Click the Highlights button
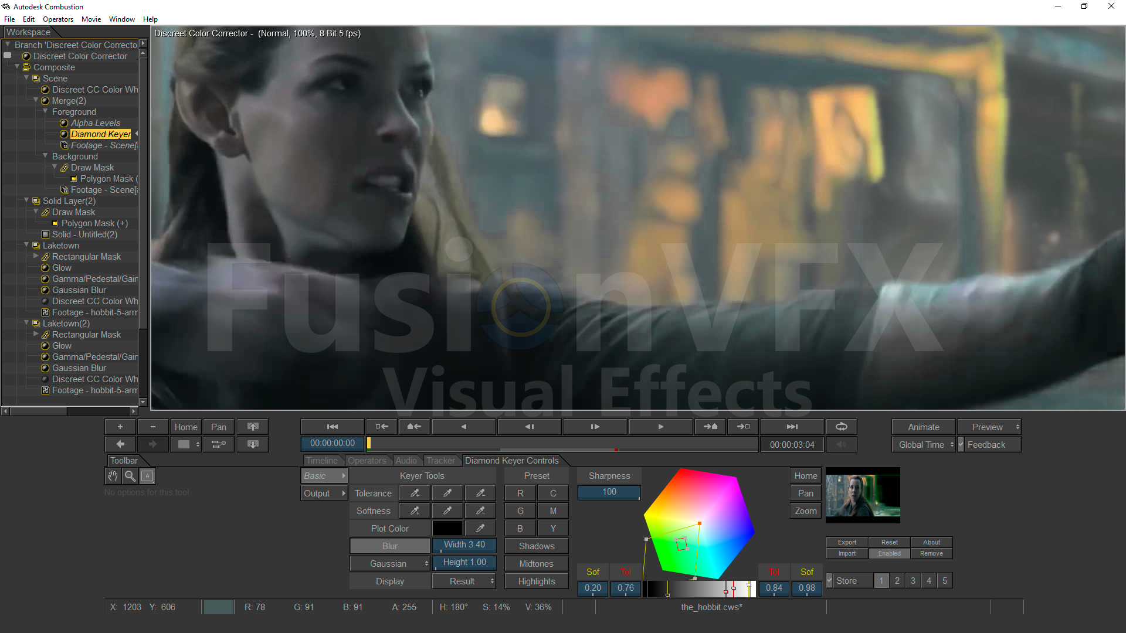This screenshot has height=633, width=1126. pos(537,581)
